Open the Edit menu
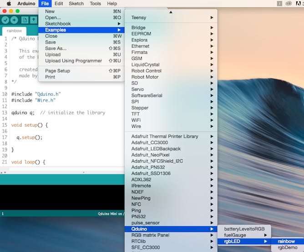Screen dimensions: 304x252 59,4
